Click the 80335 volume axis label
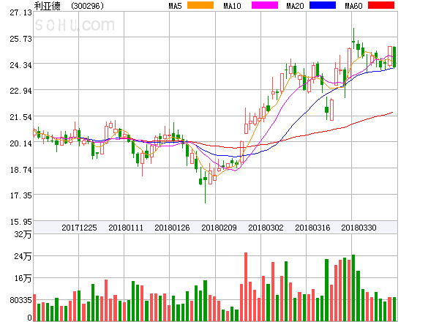The width and height of the screenshot is (439, 322). click(20, 300)
